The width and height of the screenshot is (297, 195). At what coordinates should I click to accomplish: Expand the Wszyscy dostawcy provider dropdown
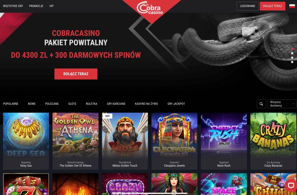click(x=282, y=104)
